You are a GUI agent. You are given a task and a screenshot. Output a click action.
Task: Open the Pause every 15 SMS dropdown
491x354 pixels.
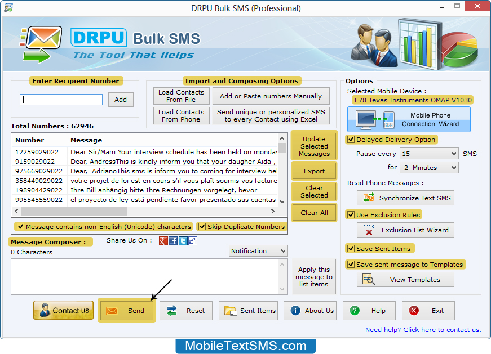pos(429,154)
